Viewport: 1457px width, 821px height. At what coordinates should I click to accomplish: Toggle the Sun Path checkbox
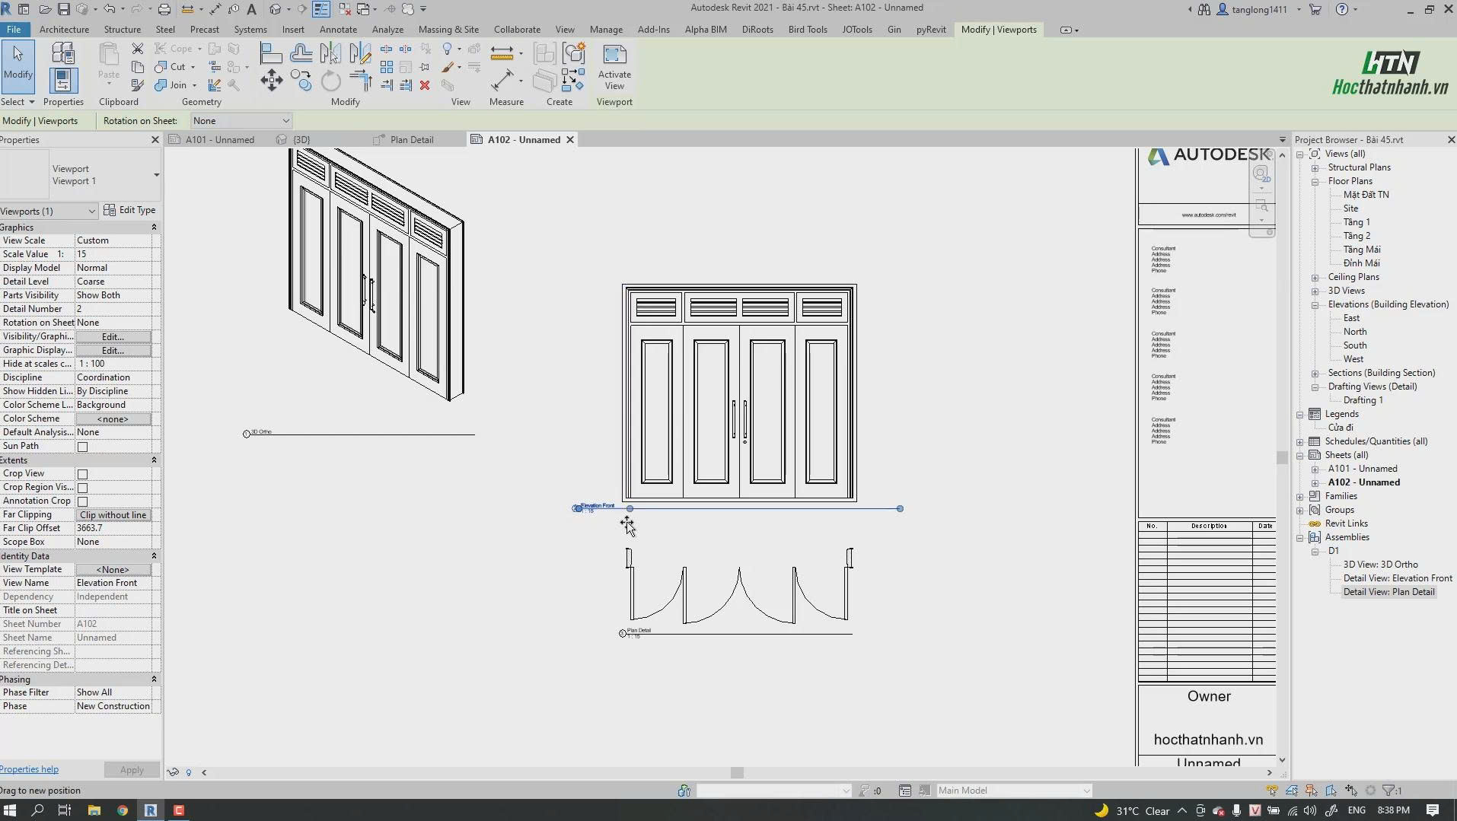coord(82,447)
